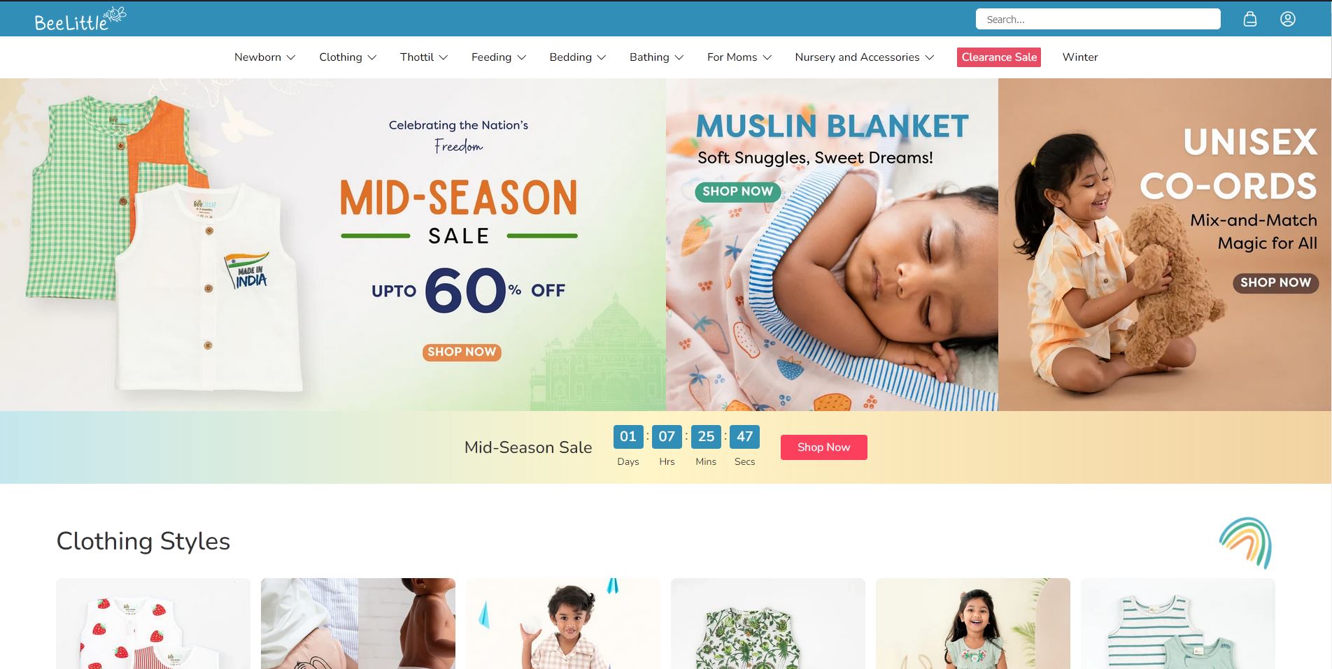The image size is (1332, 669).
Task: Click SHOP NOW on Unisex Co-ords banner
Action: [1275, 283]
